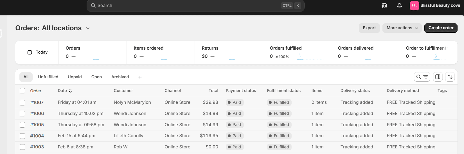Switch to the Archived tab
This screenshot has height=154, width=464.
click(x=120, y=77)
